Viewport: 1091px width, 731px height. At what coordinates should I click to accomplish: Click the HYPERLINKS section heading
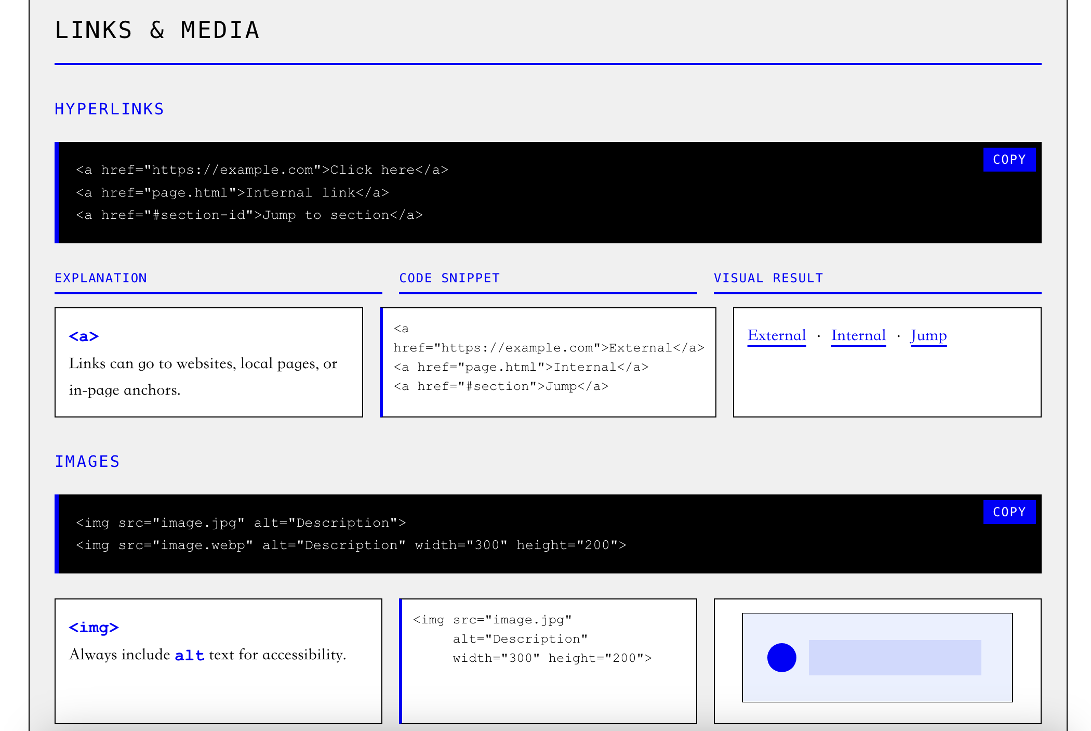[x=109, y=109]
